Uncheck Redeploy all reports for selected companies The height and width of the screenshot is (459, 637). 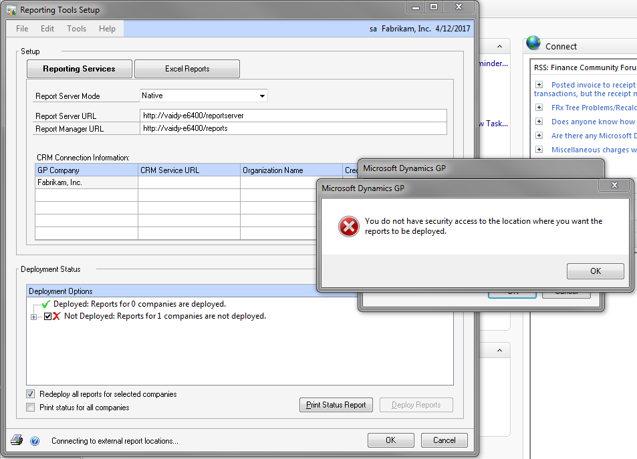pyautogui.click(x=30, y=394)
